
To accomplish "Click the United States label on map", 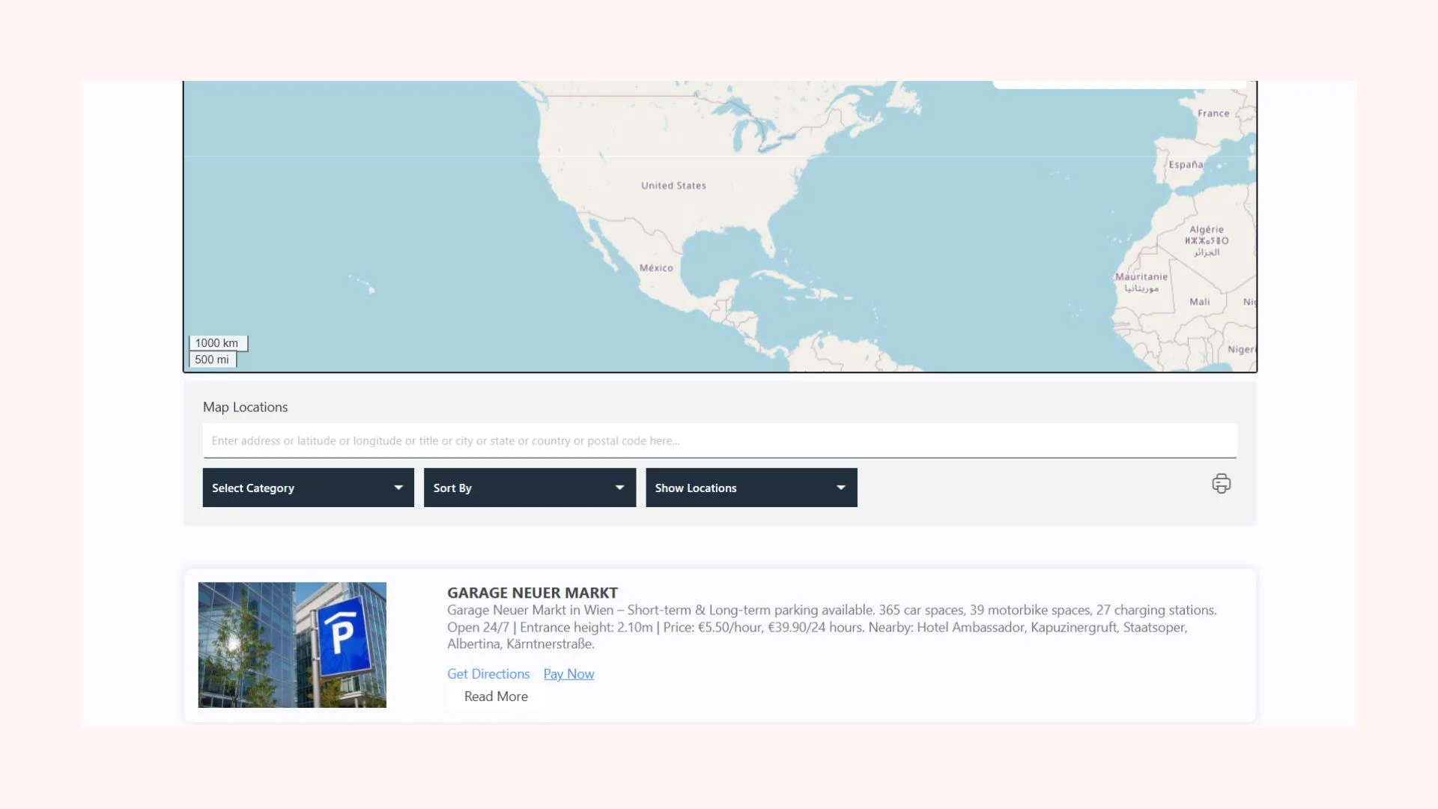I will point(673,186).
